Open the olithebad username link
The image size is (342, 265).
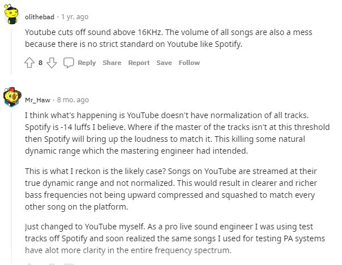40,17
